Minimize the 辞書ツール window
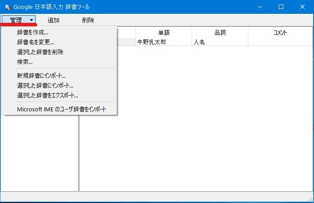 tap(260, 7)
